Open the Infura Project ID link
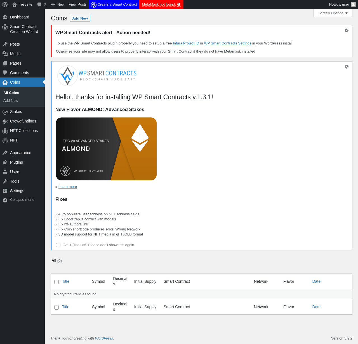 pos(186,43)
